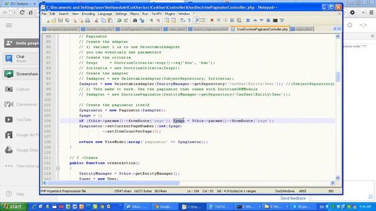376x211 pixels.
Task: Click the horizontal scrollbar right arrow
Action: click(x=333, y=183)
